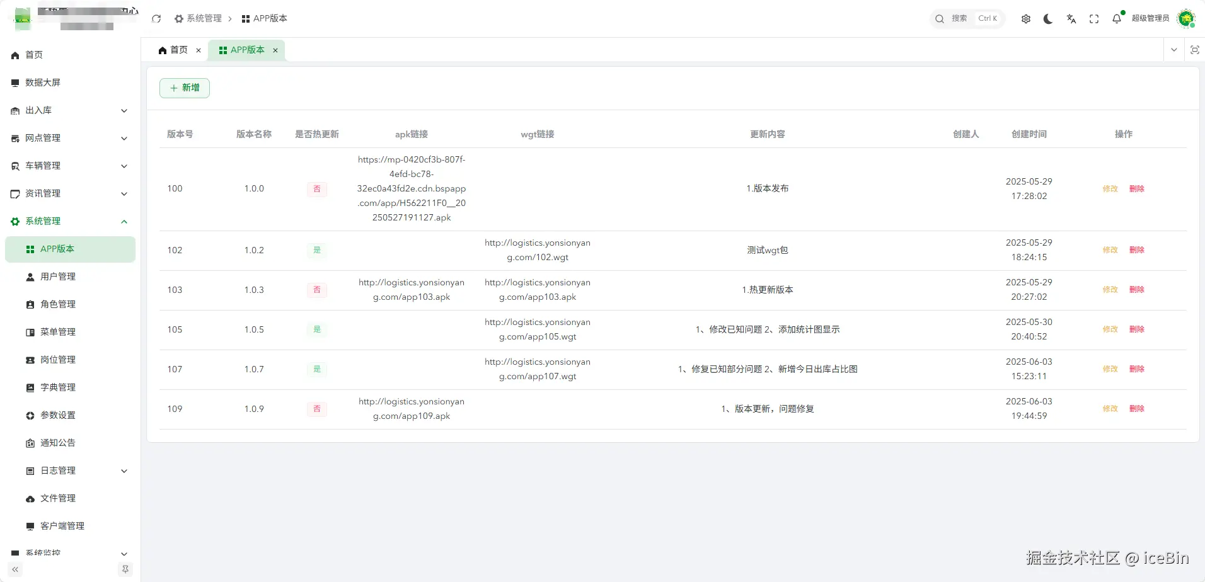Click 修改 for version 102
The height and width of the screenshot is (582, 1205).
[x=1110, y=250]
